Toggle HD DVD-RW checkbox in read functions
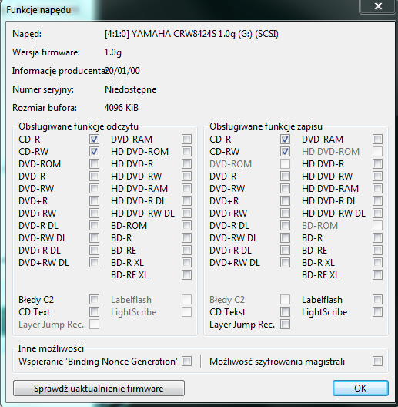 pyautogui.click(x=187, y=176)
